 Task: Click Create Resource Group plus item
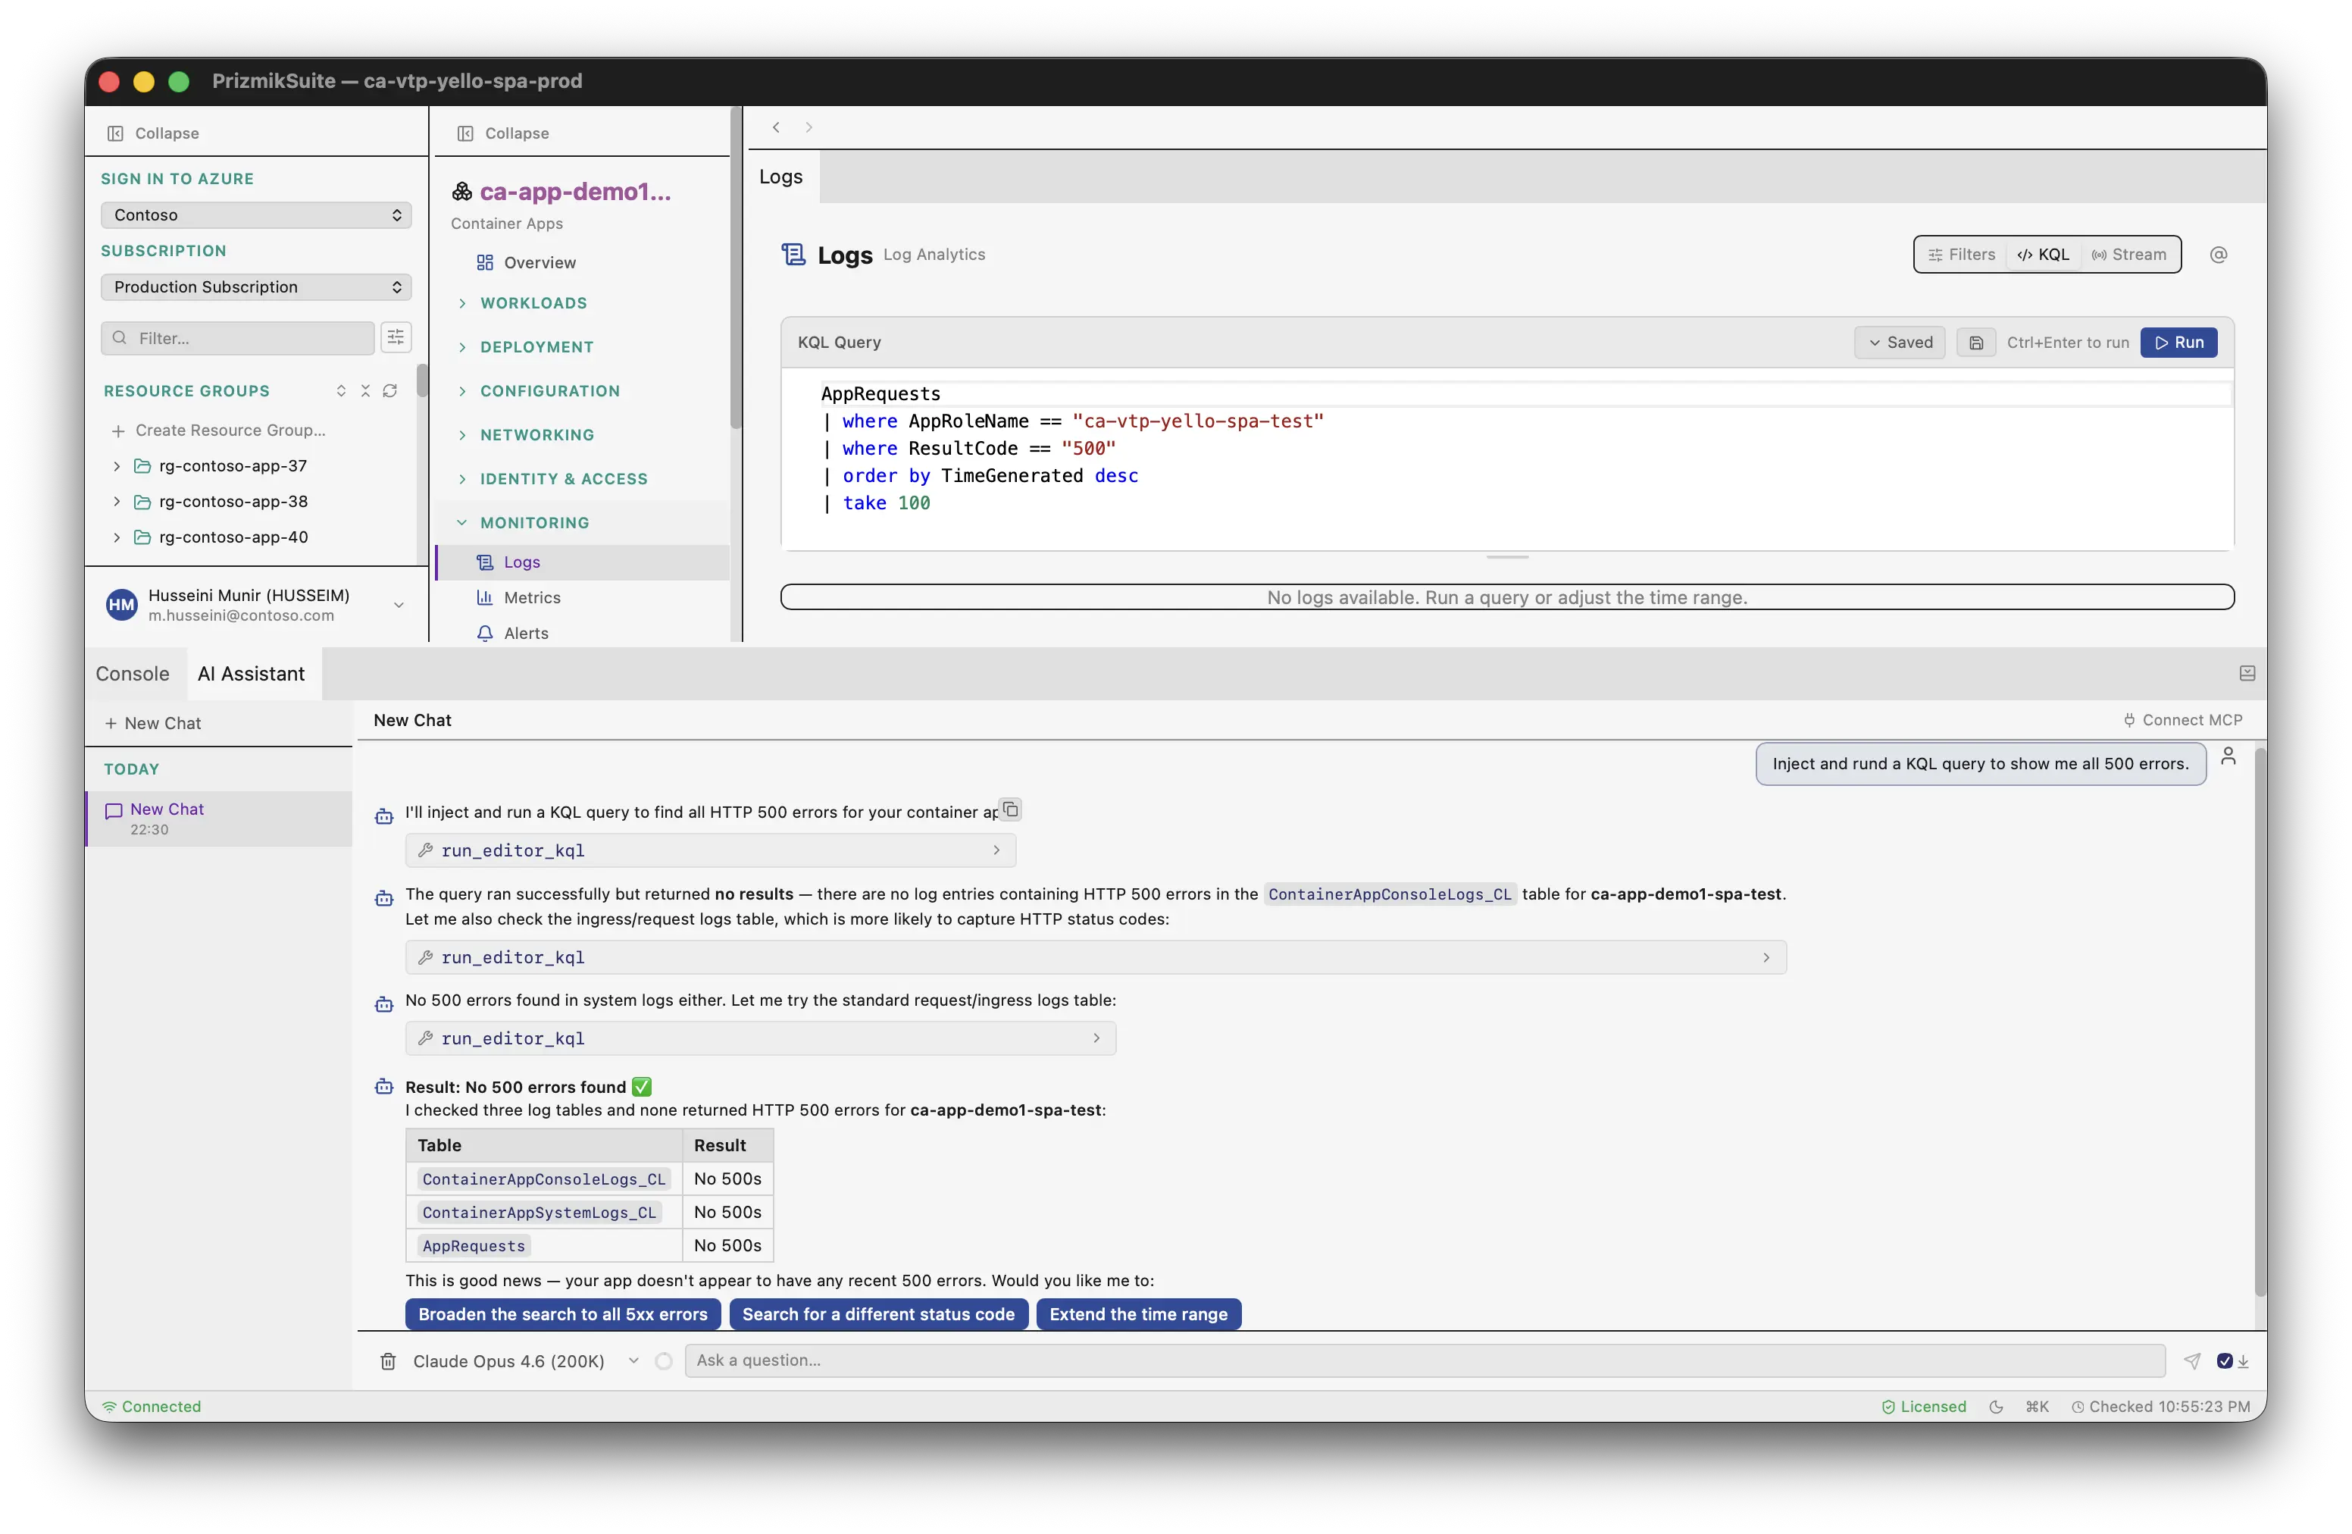[x=220, y=430]
